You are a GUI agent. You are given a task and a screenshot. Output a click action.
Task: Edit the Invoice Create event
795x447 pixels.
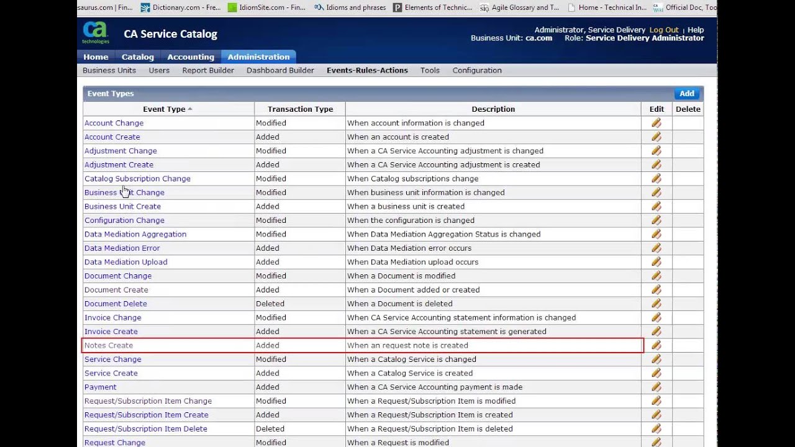(656, 332)
